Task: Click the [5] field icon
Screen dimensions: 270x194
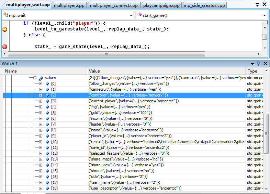Action: (47, 113)
